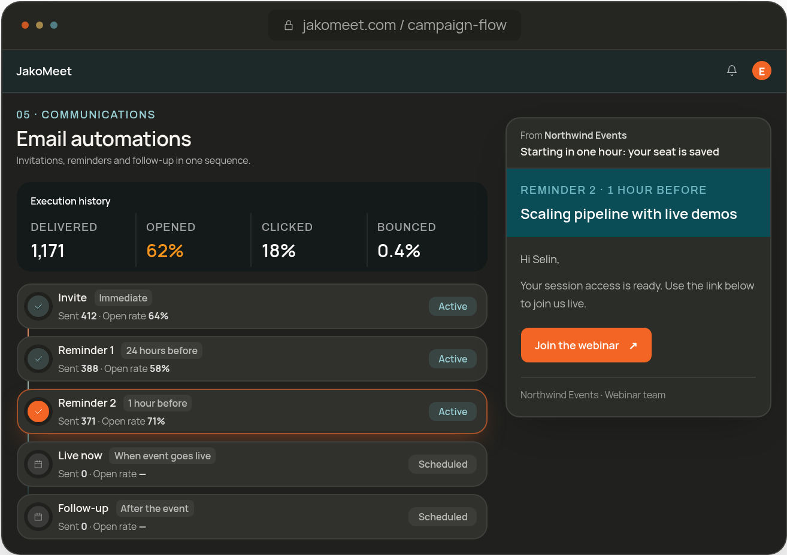The width and height of the screenshot is (787, 555).
Task: Click the Follow-up calendar icon
Action: click(38, 517)
